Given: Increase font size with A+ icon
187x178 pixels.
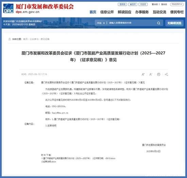Looking at the screenshot, I should (x=143, y=74).
